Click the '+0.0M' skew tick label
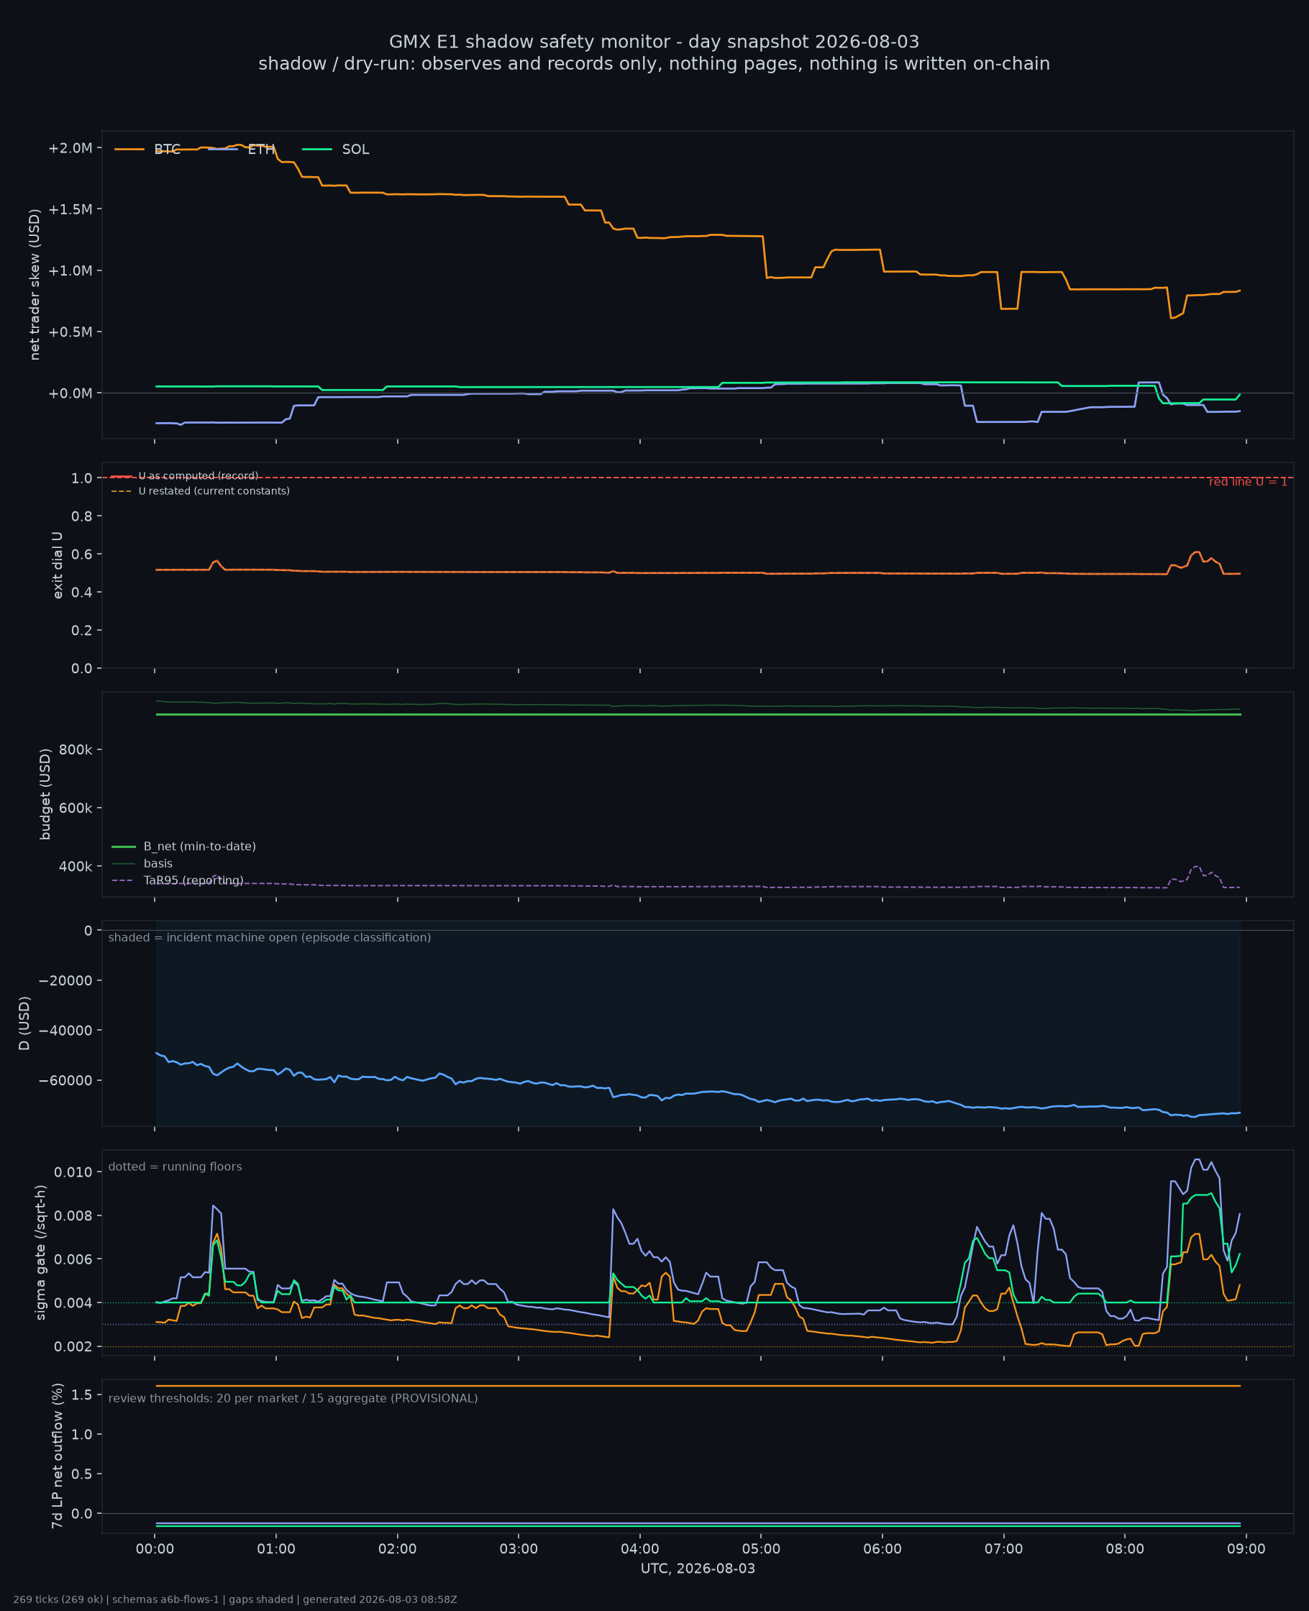This screenshot has width=1309, height=1611. pos(70,393)
